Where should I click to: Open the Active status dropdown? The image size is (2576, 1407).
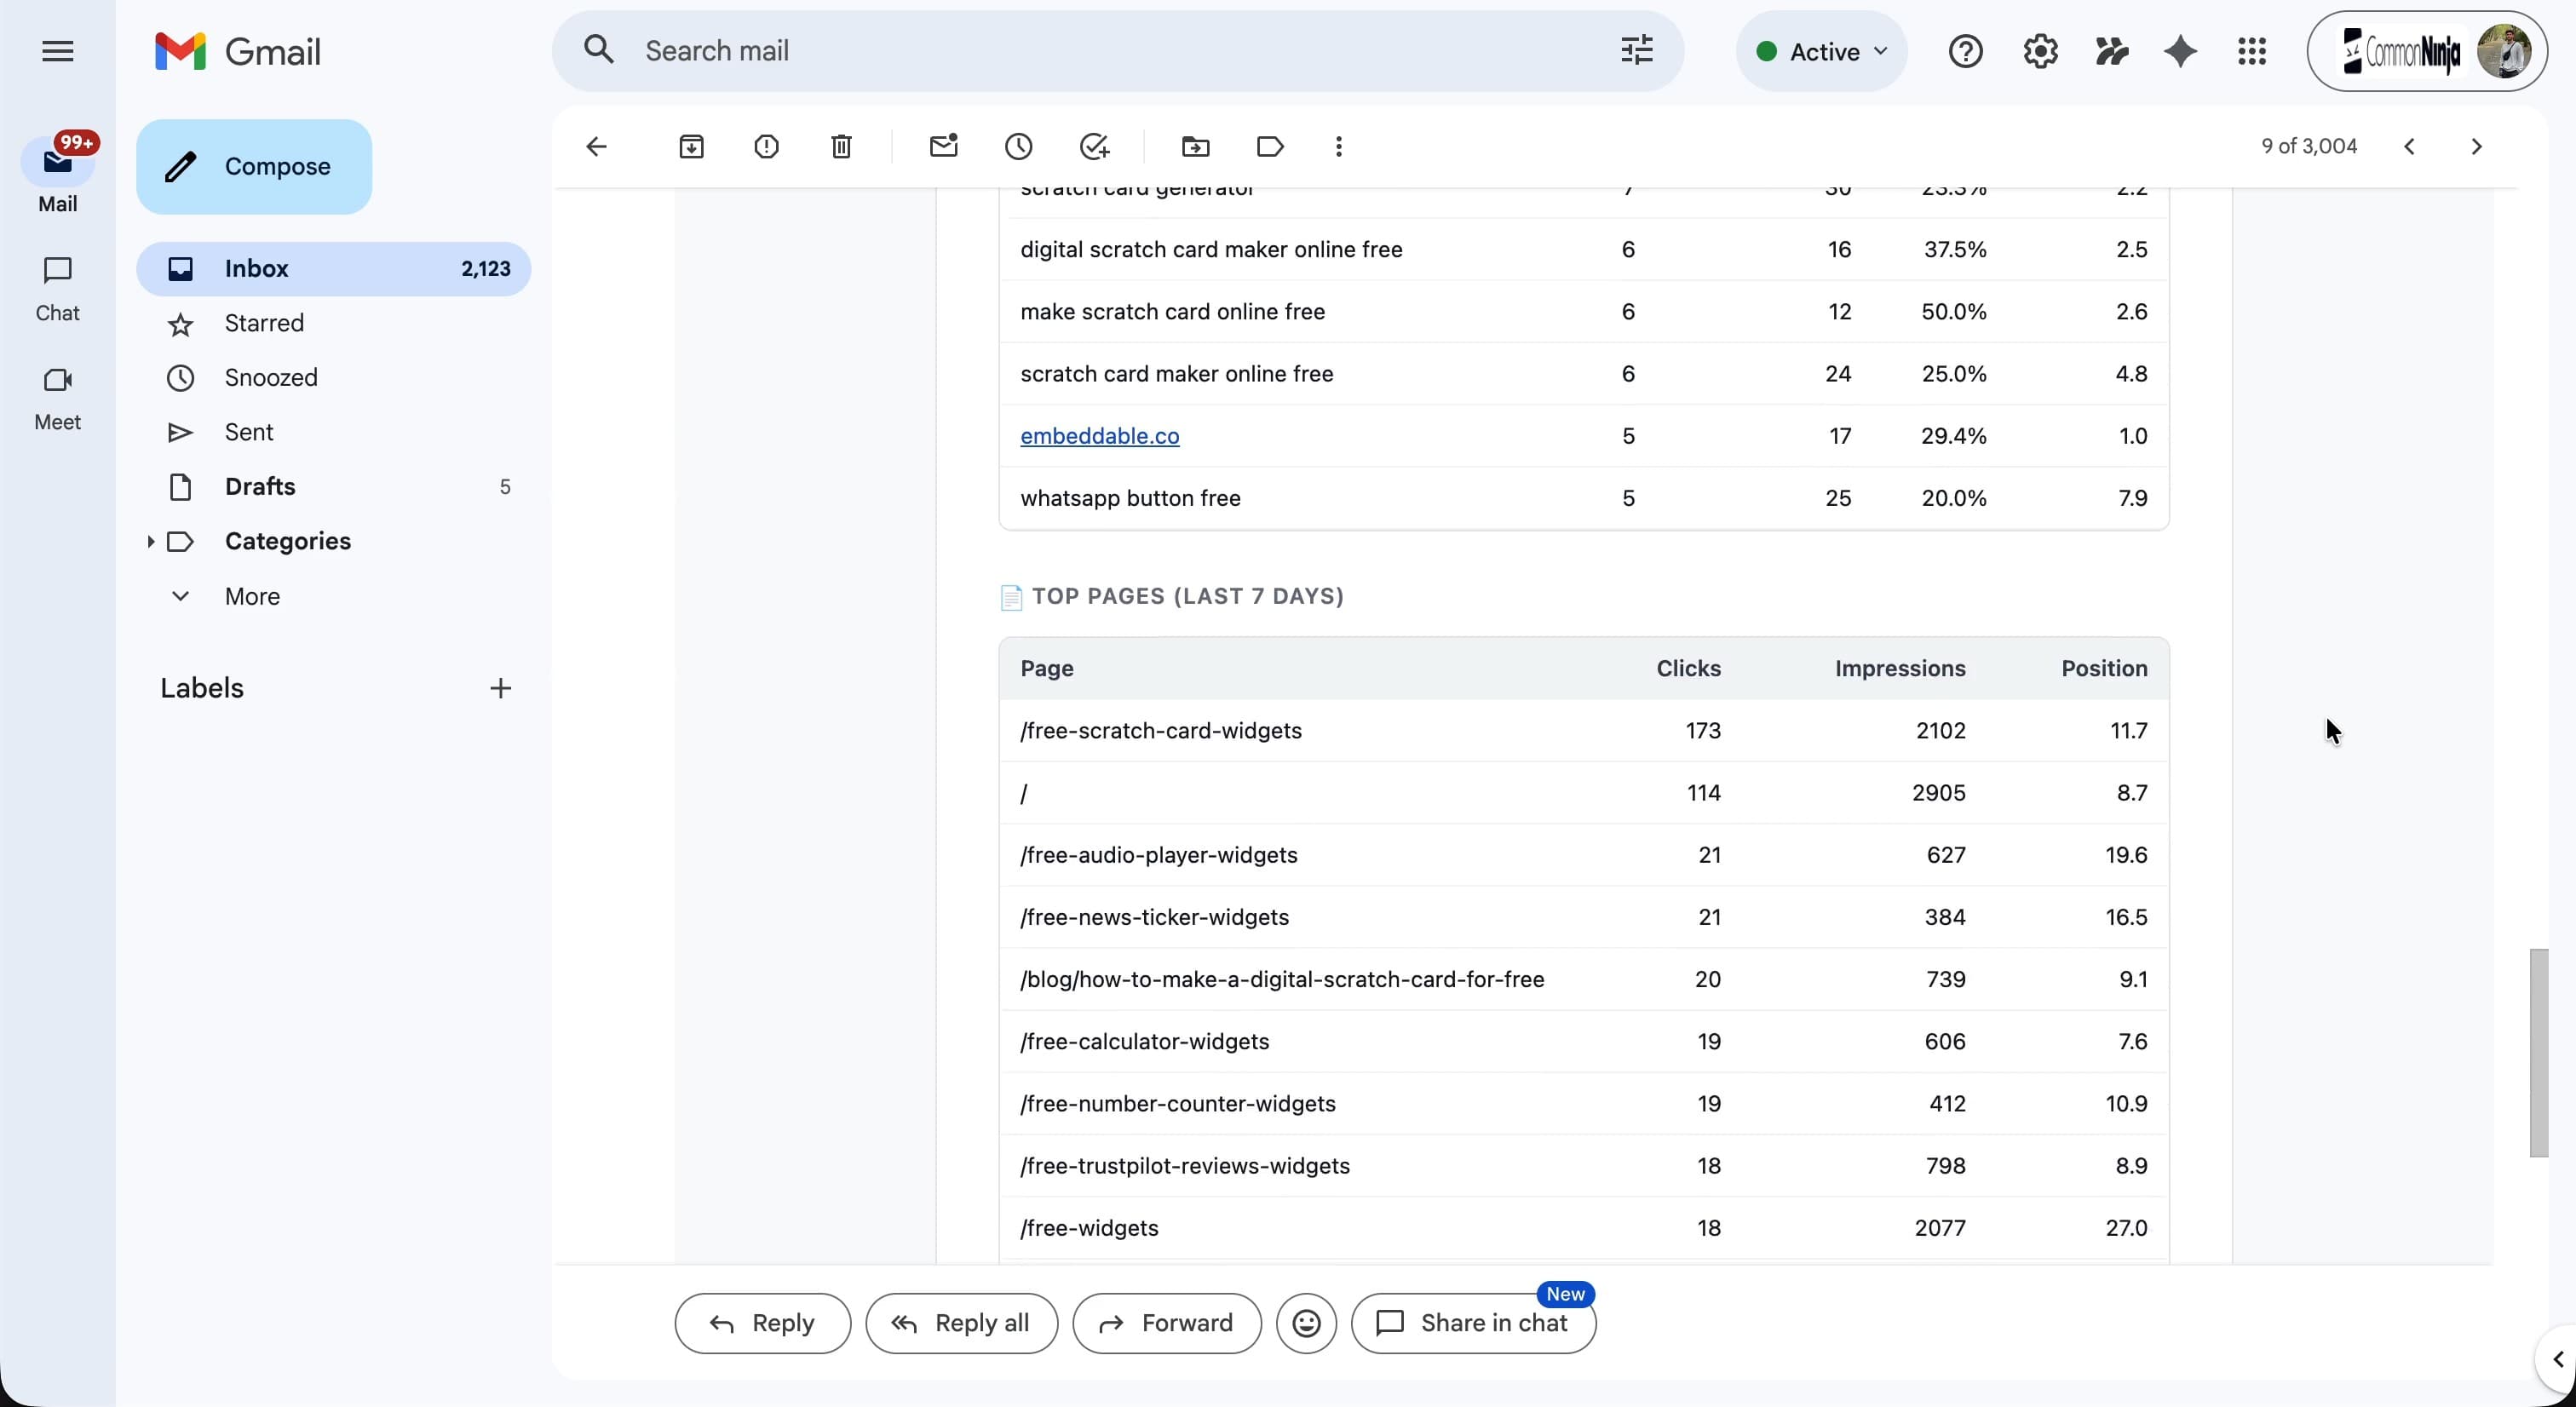1820,51
